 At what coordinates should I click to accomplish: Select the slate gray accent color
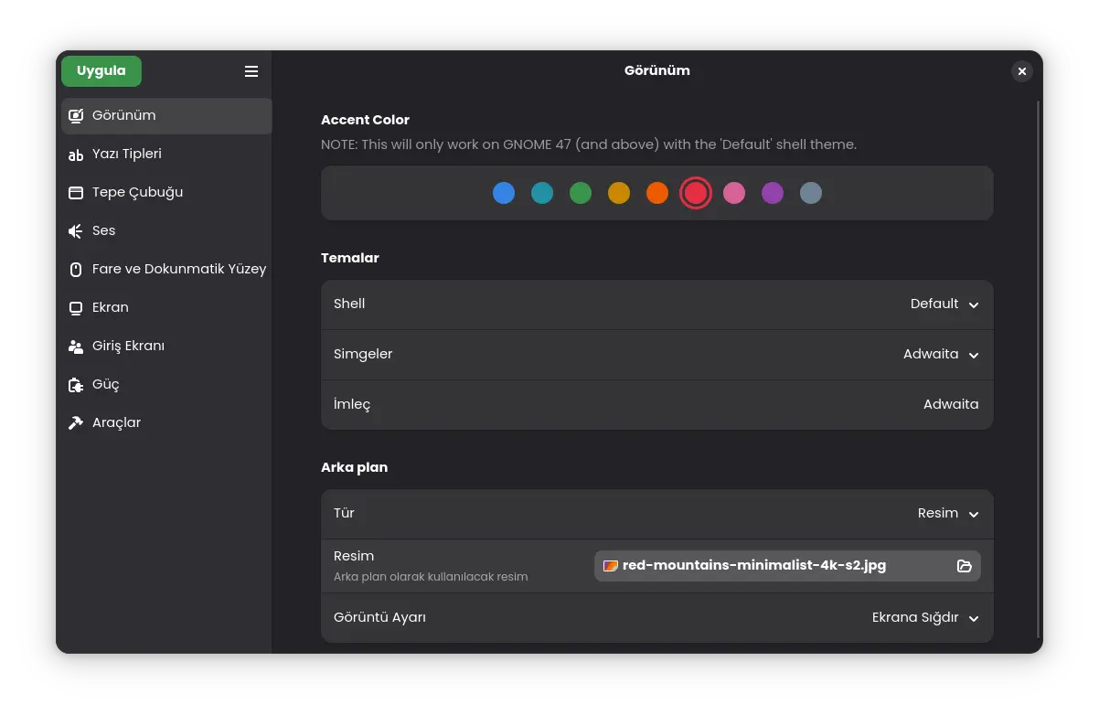811,193
